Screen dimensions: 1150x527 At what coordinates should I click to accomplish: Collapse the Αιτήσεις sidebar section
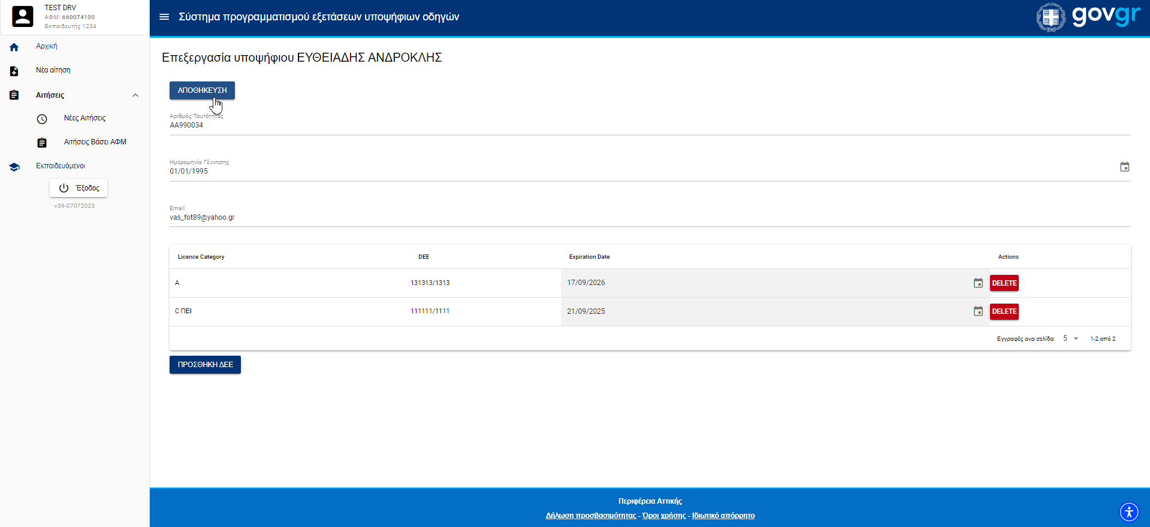pos(135,95)
